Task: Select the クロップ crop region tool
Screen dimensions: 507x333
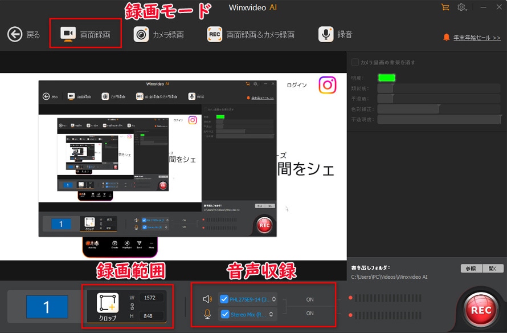Action: pyautogui.click(x=107, y=306)
